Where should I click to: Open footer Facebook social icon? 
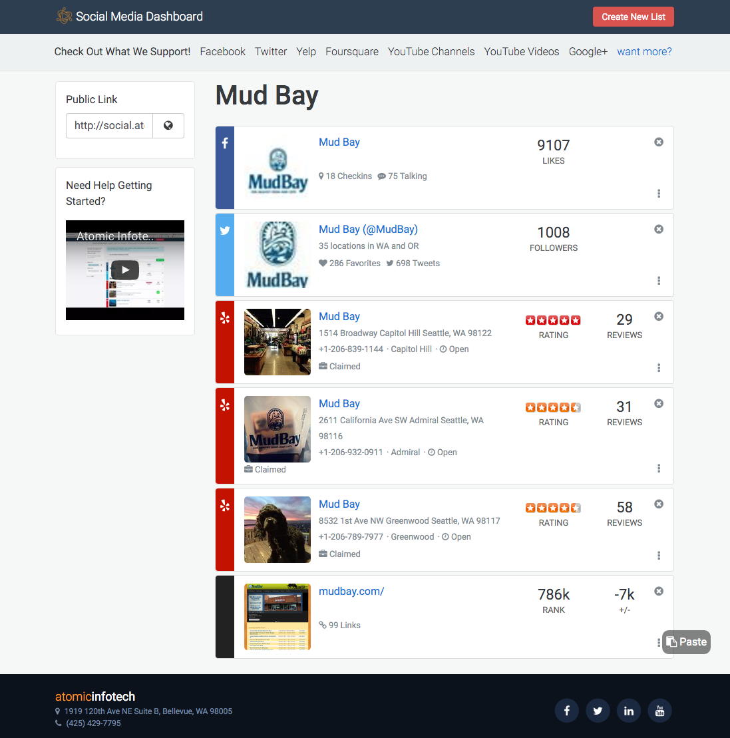click(x=567, y=711)
